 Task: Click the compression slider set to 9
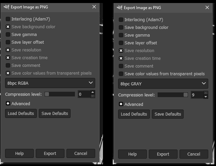[x=173, y=95]
